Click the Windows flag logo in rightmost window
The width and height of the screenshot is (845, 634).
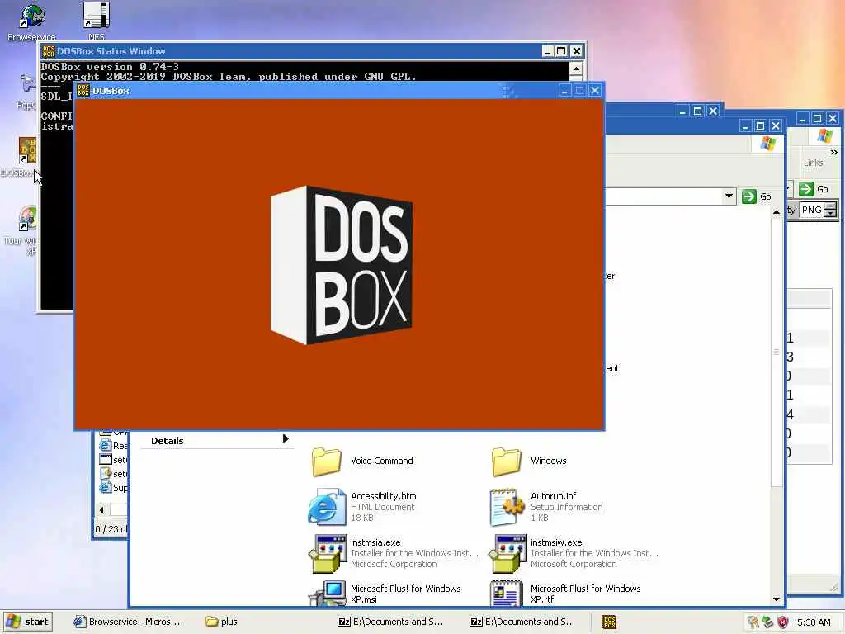824,136
